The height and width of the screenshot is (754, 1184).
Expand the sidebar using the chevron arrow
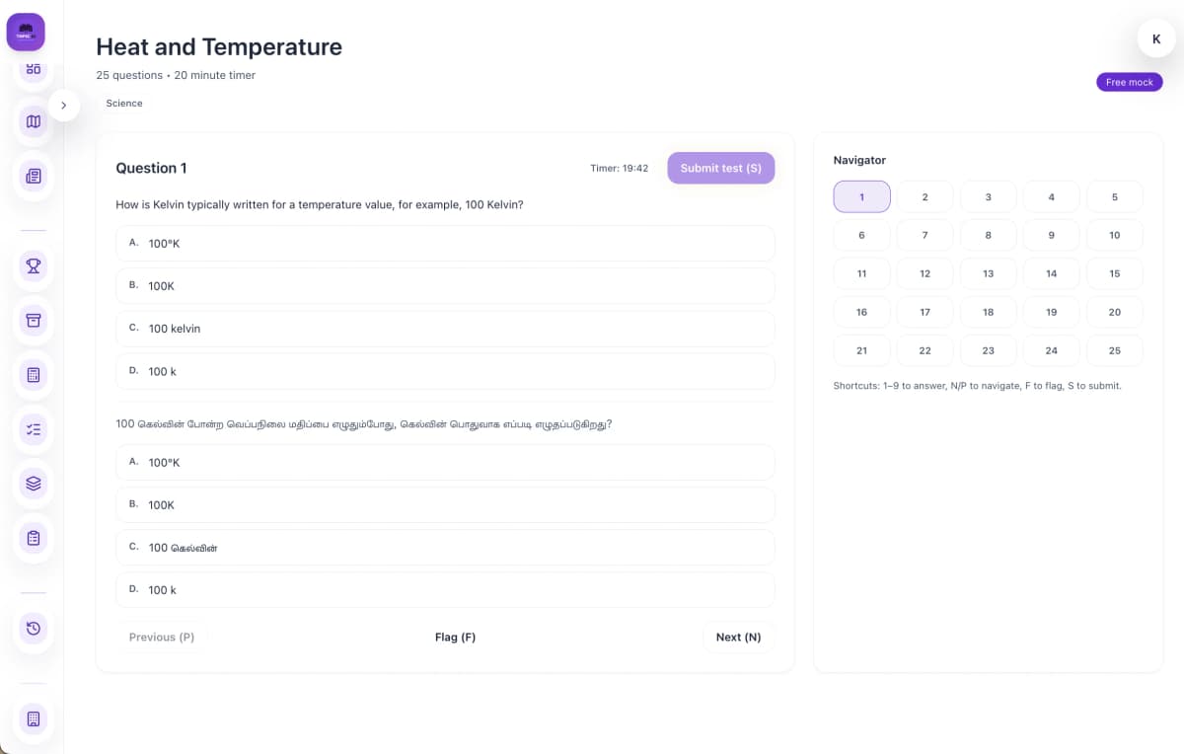point(63,104)
